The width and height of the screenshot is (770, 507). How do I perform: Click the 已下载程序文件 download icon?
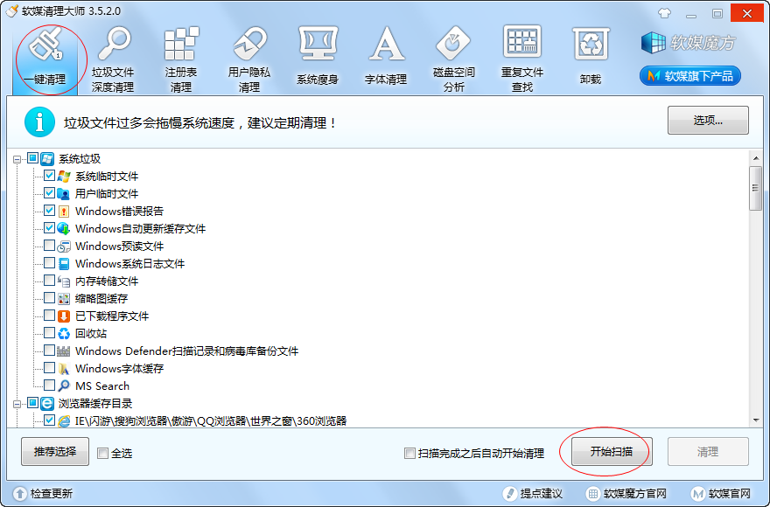pos(64,316)
